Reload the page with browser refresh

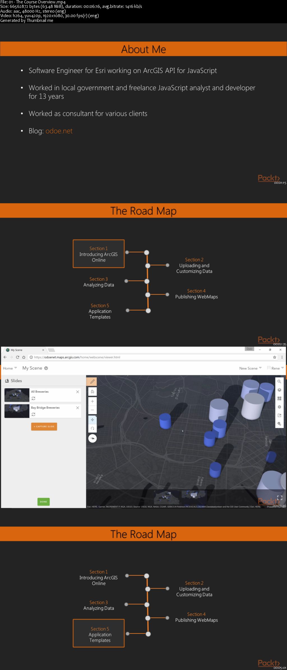pos(17,357)
